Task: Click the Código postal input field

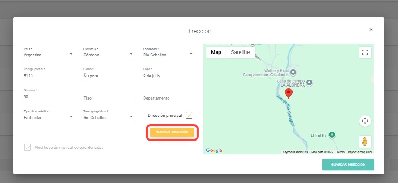Action: (49, 76)
